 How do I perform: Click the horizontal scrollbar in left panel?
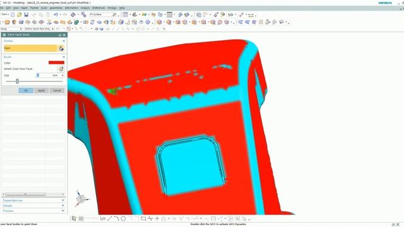[25, 194]
